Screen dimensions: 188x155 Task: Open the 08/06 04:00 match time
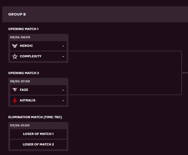[20, 37]
